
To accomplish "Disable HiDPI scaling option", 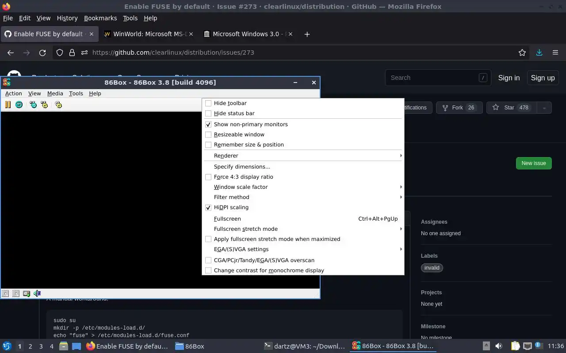I will (x=208, y=207).
